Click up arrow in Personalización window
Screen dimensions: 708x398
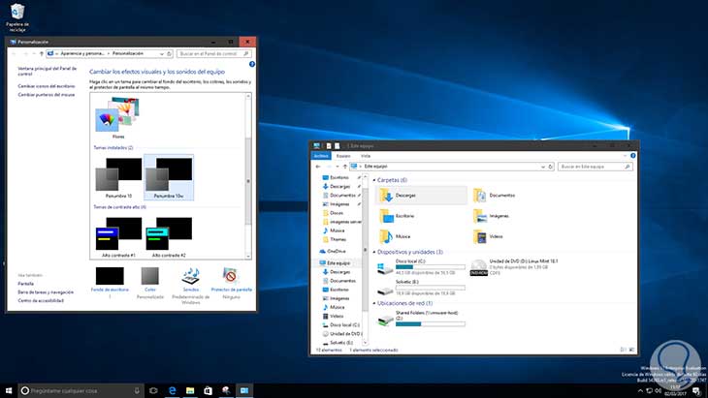(42, 53)
